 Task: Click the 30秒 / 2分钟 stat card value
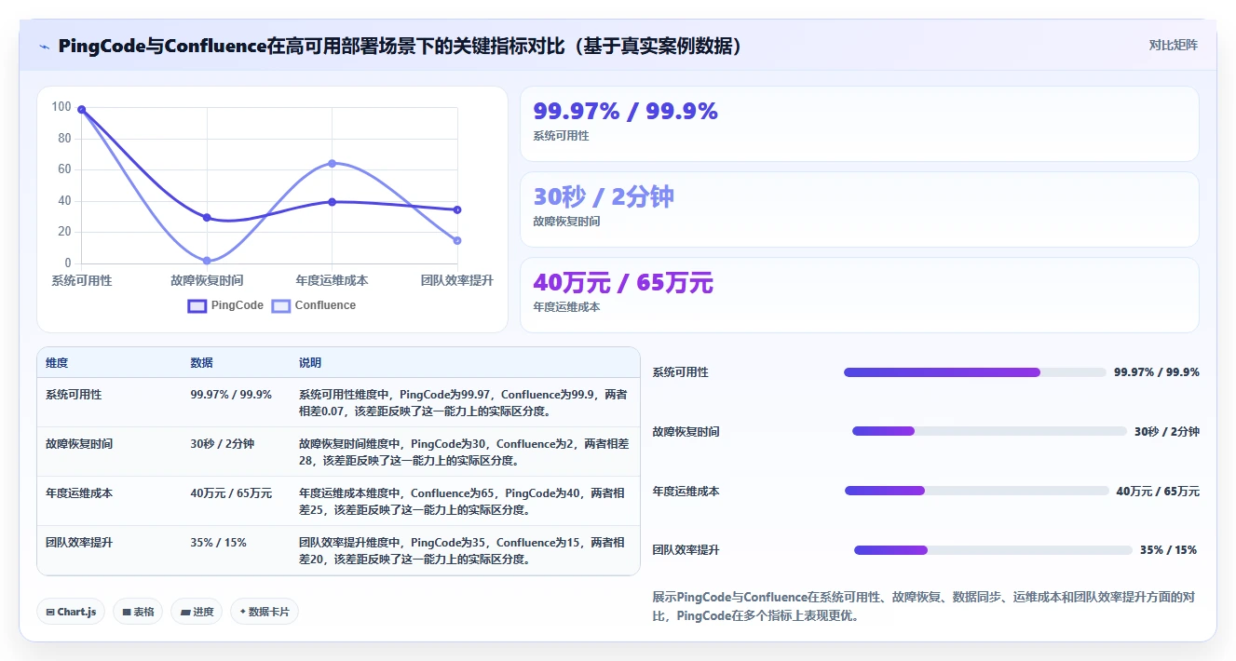click(604, 197)
